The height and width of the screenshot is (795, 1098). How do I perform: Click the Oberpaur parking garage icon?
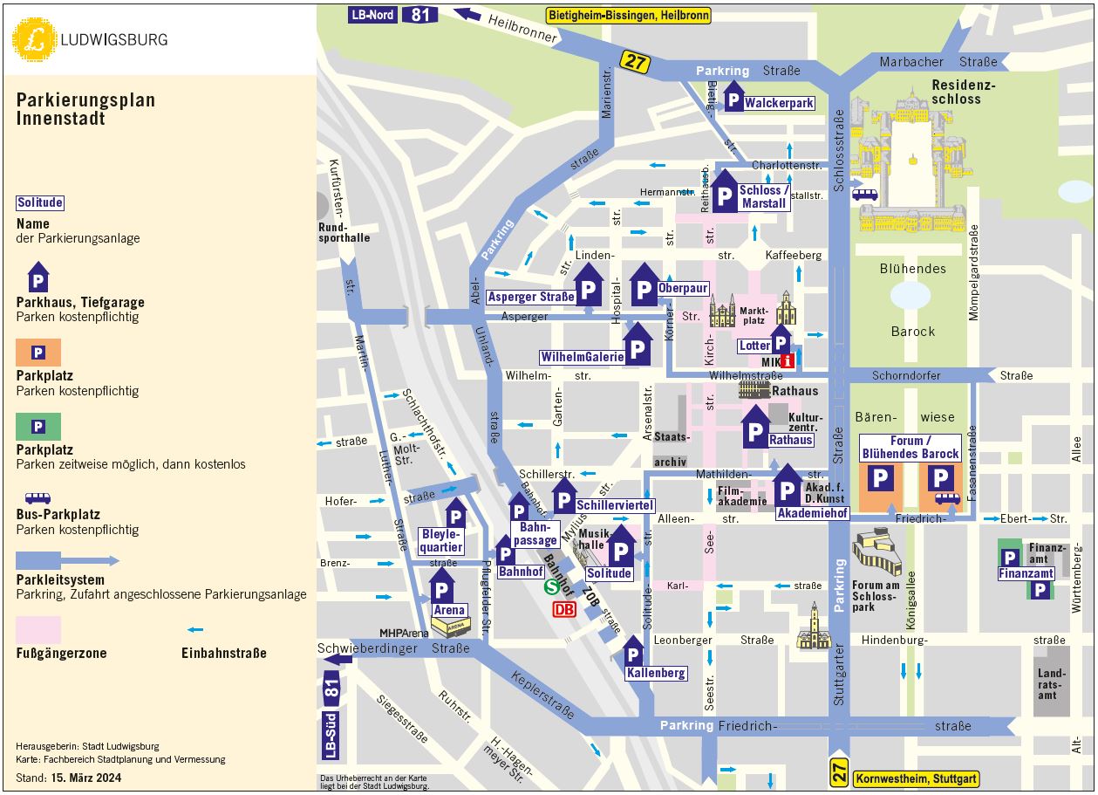click(x=644, y=287)
